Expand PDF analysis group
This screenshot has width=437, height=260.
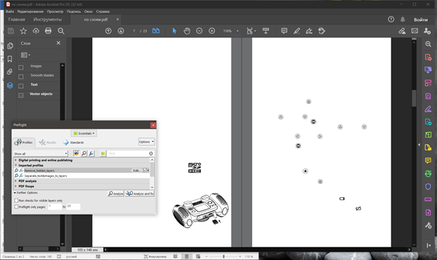15,181
